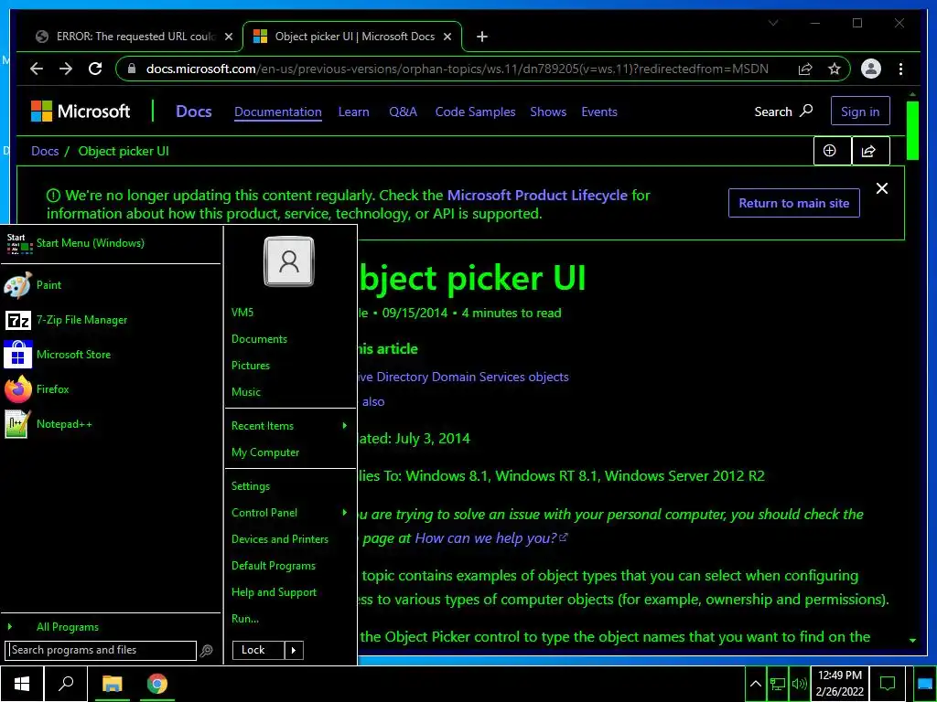
Task: Click the page vertical scrollbar thumb
Action: coord(912,131)
